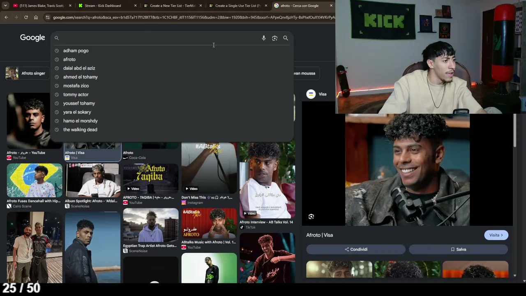Pick the 'hamo el morshdy' suggestion

point(80,121)
